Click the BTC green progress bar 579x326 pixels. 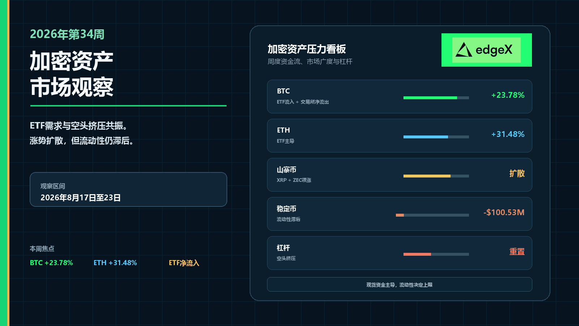pos(436,98)
